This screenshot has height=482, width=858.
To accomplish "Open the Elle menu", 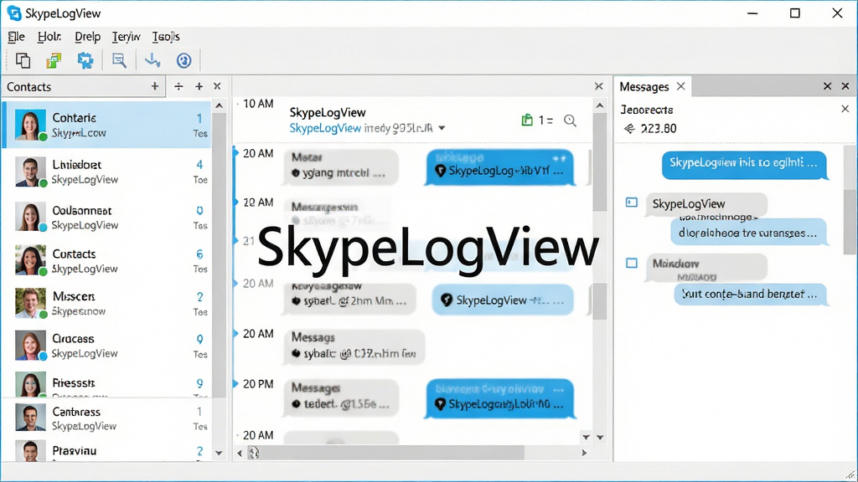I will pyautogui.click(x=17, y=37).
